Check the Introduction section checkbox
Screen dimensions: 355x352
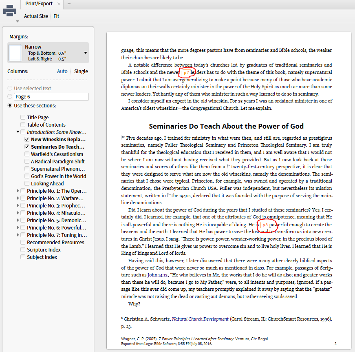point(23,132)
